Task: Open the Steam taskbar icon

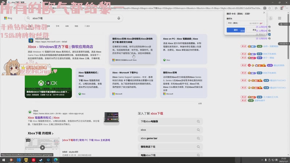Action: [x=41, y=160]
